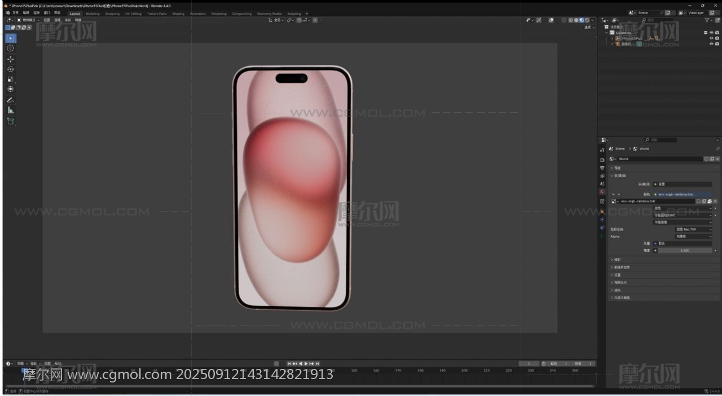Toggle Collection exclude checkbox in outliner
The image size is (722, 396).
pos(706,33)
